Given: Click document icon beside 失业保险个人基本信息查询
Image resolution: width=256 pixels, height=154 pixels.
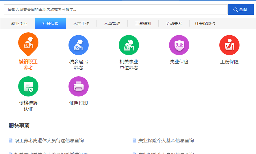Looking at the screenshot, I should 134,140.
